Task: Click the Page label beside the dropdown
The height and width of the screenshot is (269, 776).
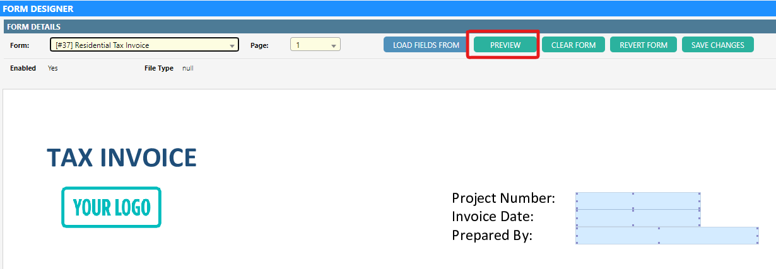Action: pyautogui.click(x=259, y=45)
